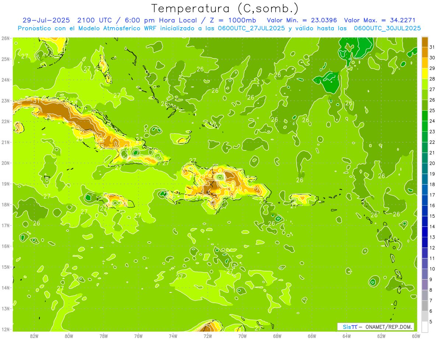The height and width of the screenshot is (341, 442).
Task: Click the gray swatch between 6 and 7
Action: pos(425,306)
